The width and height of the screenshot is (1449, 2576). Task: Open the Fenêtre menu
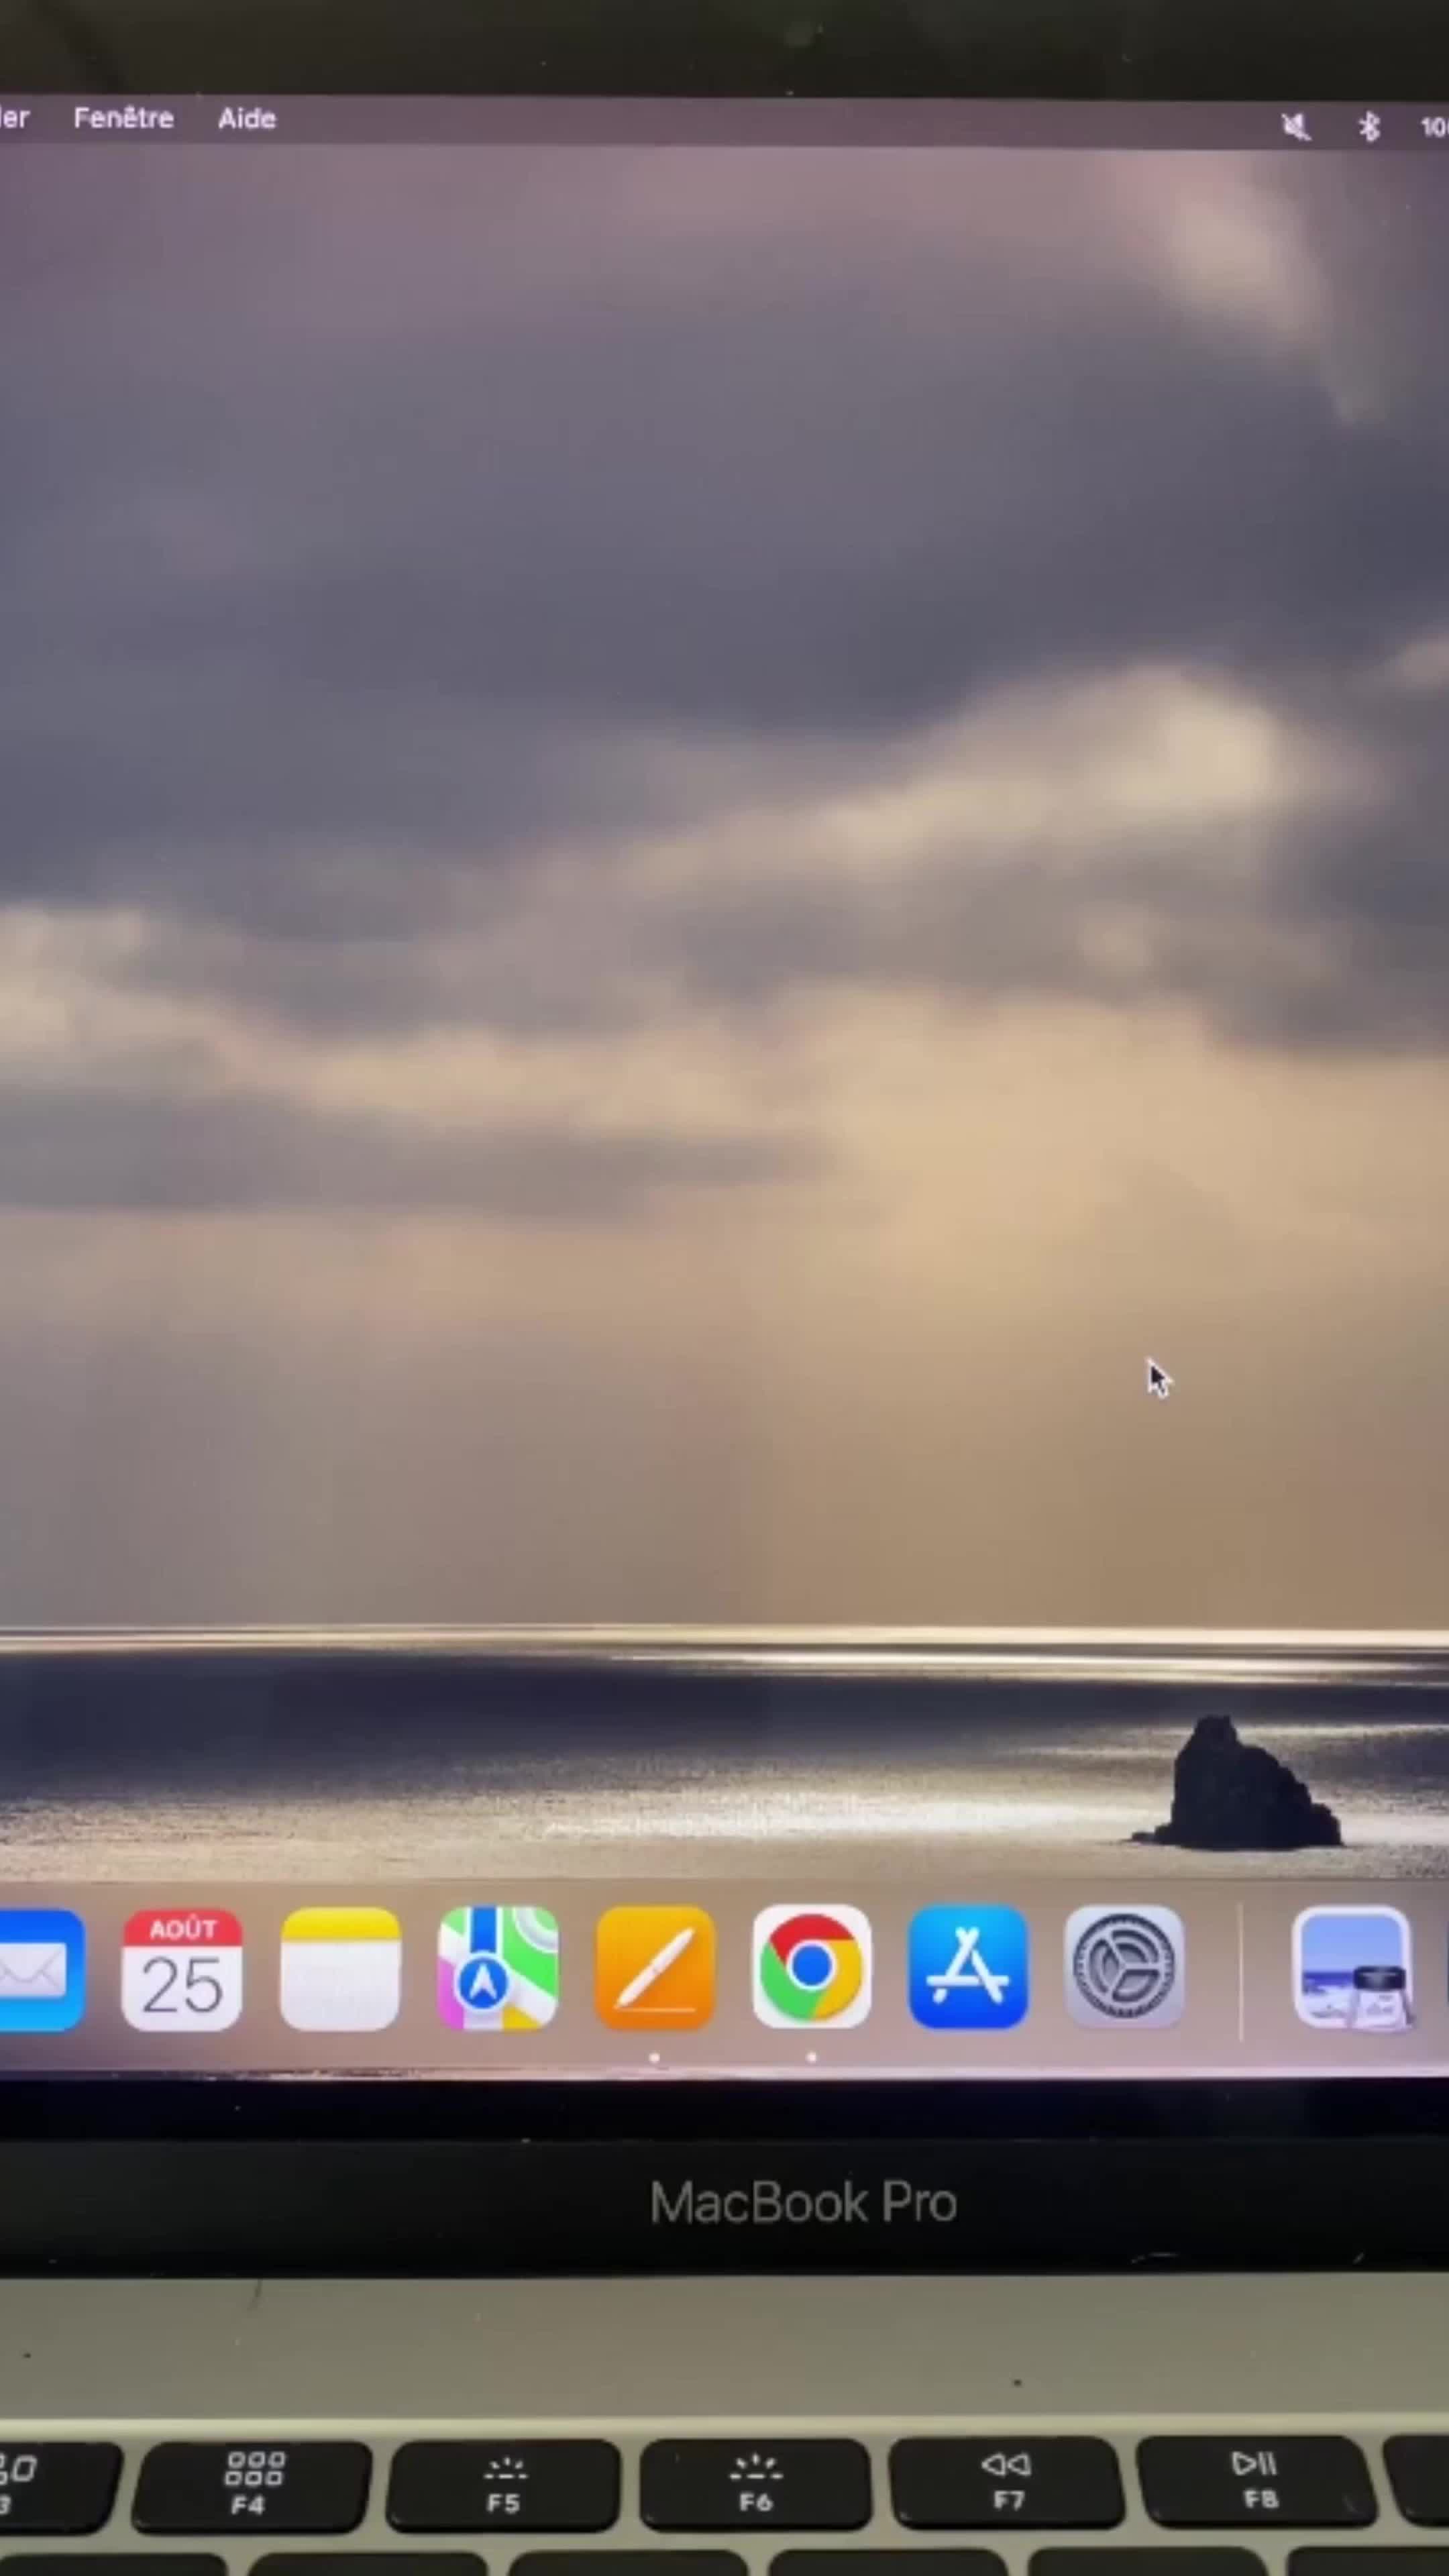(123, 118)
